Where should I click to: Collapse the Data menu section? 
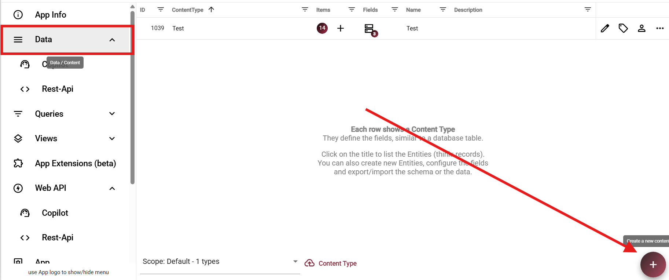(x=112, y=40)
